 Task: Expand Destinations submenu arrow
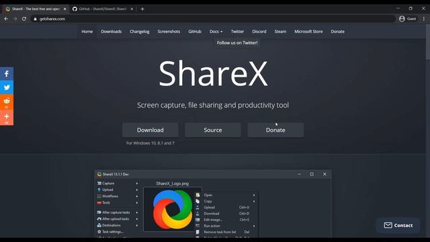pyautogui.click(x=137, y=225)
